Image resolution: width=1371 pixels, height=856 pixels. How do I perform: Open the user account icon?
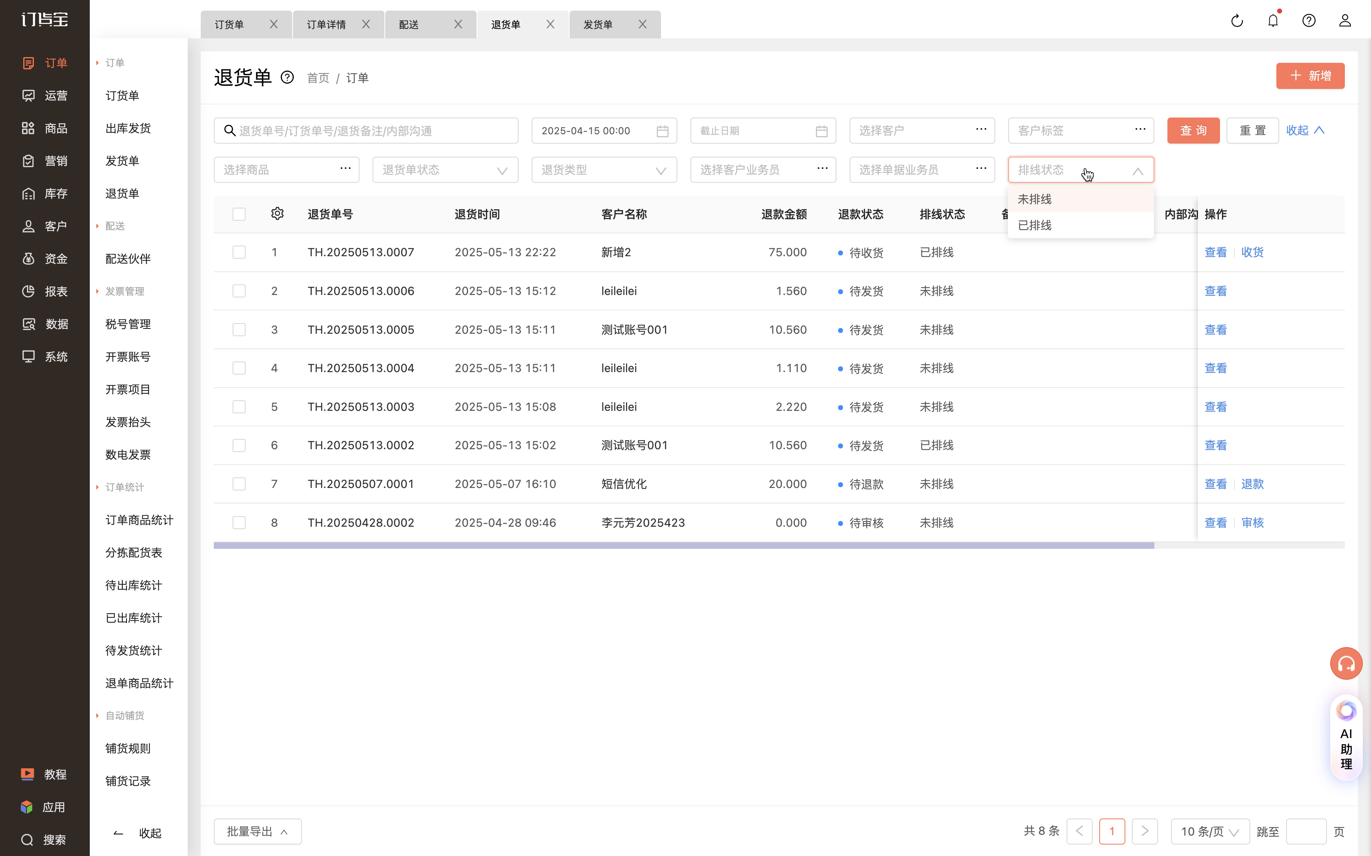pos(1345,21)
